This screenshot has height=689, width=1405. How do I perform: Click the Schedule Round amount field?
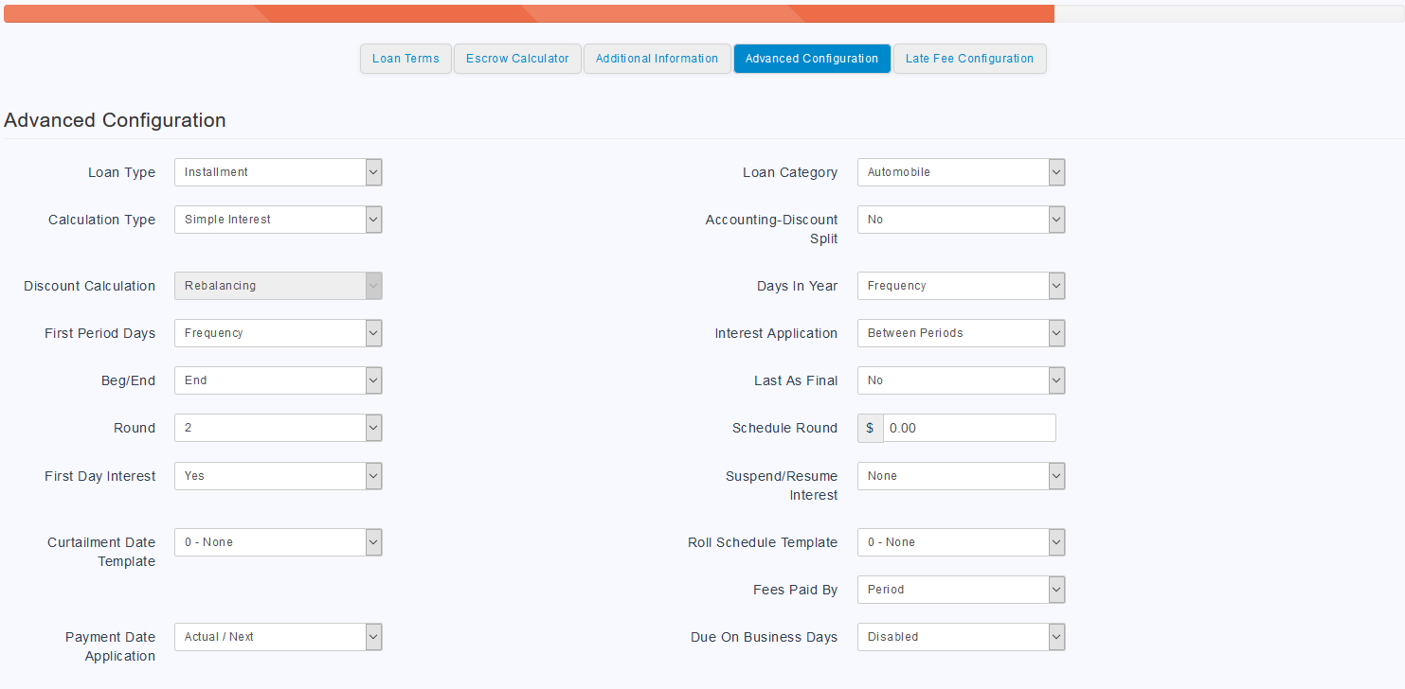969,428
